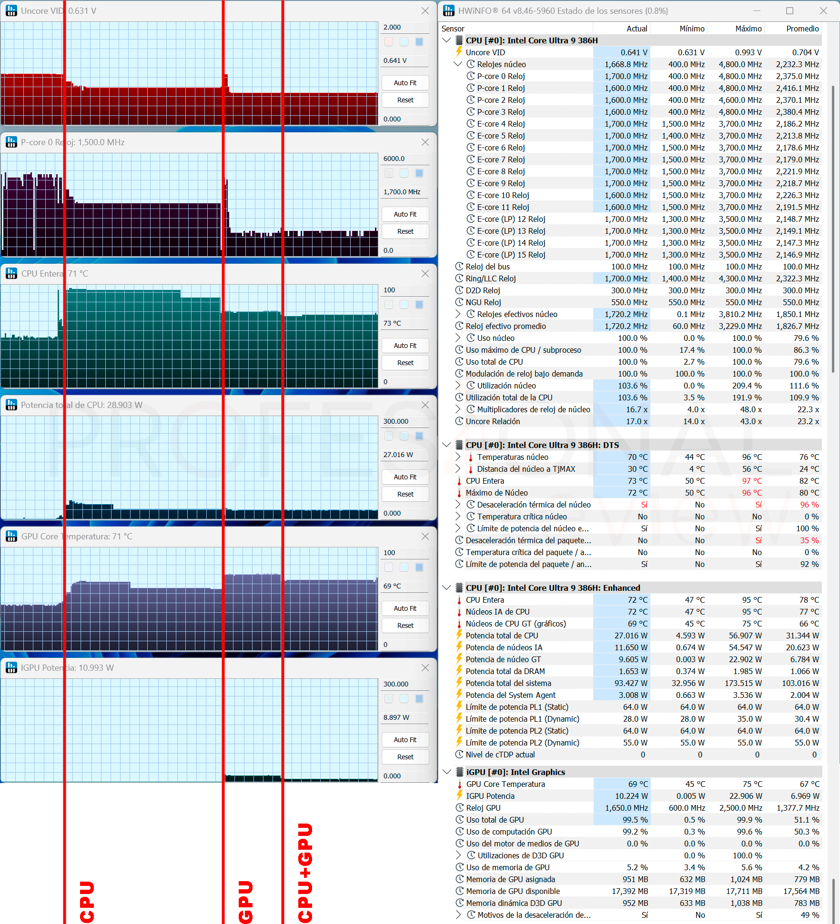This screenshot has width=840, height=924.
Task: Expand Temperatura crítica núcleo group
Action: click(458, 517)
